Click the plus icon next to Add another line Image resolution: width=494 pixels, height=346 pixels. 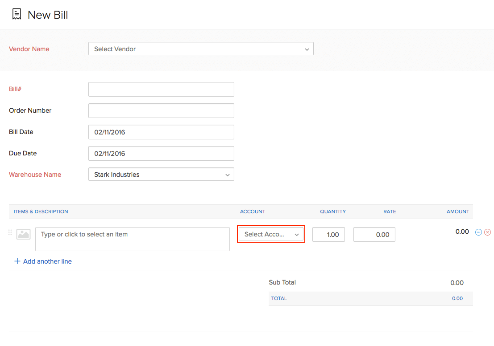coord(17,261)
